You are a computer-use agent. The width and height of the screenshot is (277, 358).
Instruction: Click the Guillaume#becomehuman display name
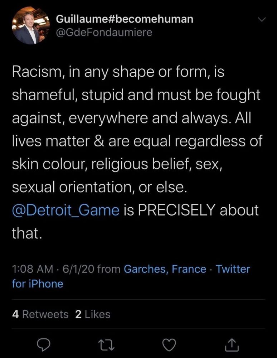point(125,19)
